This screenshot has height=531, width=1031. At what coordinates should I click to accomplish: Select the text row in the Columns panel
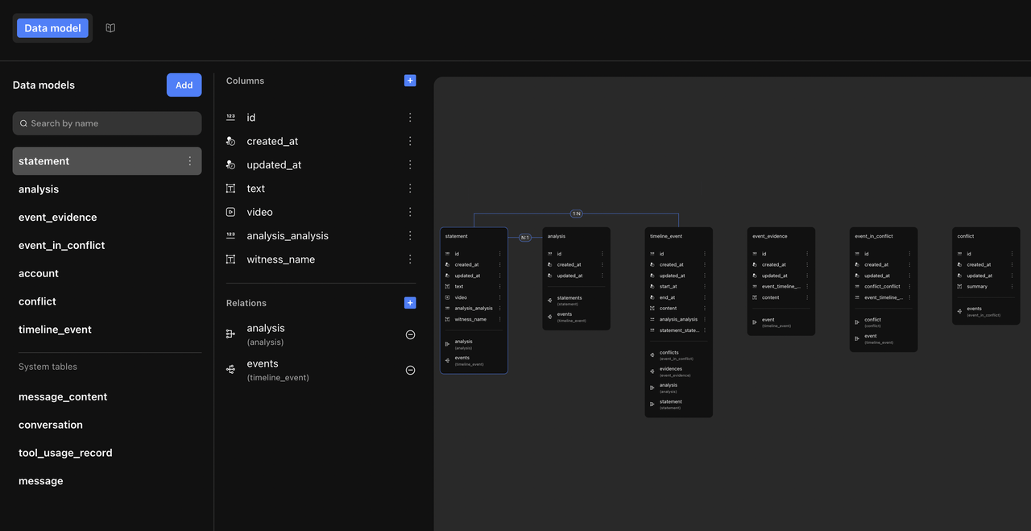pos(321,189)
